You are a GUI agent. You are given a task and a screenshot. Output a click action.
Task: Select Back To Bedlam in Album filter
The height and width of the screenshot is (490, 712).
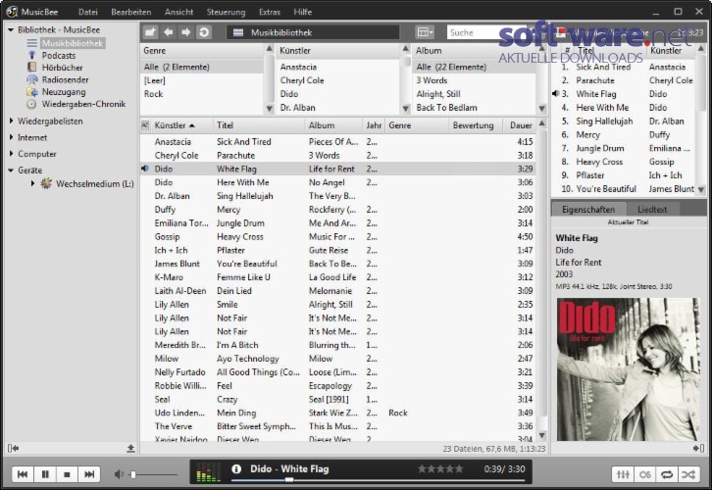coord(475,108)
